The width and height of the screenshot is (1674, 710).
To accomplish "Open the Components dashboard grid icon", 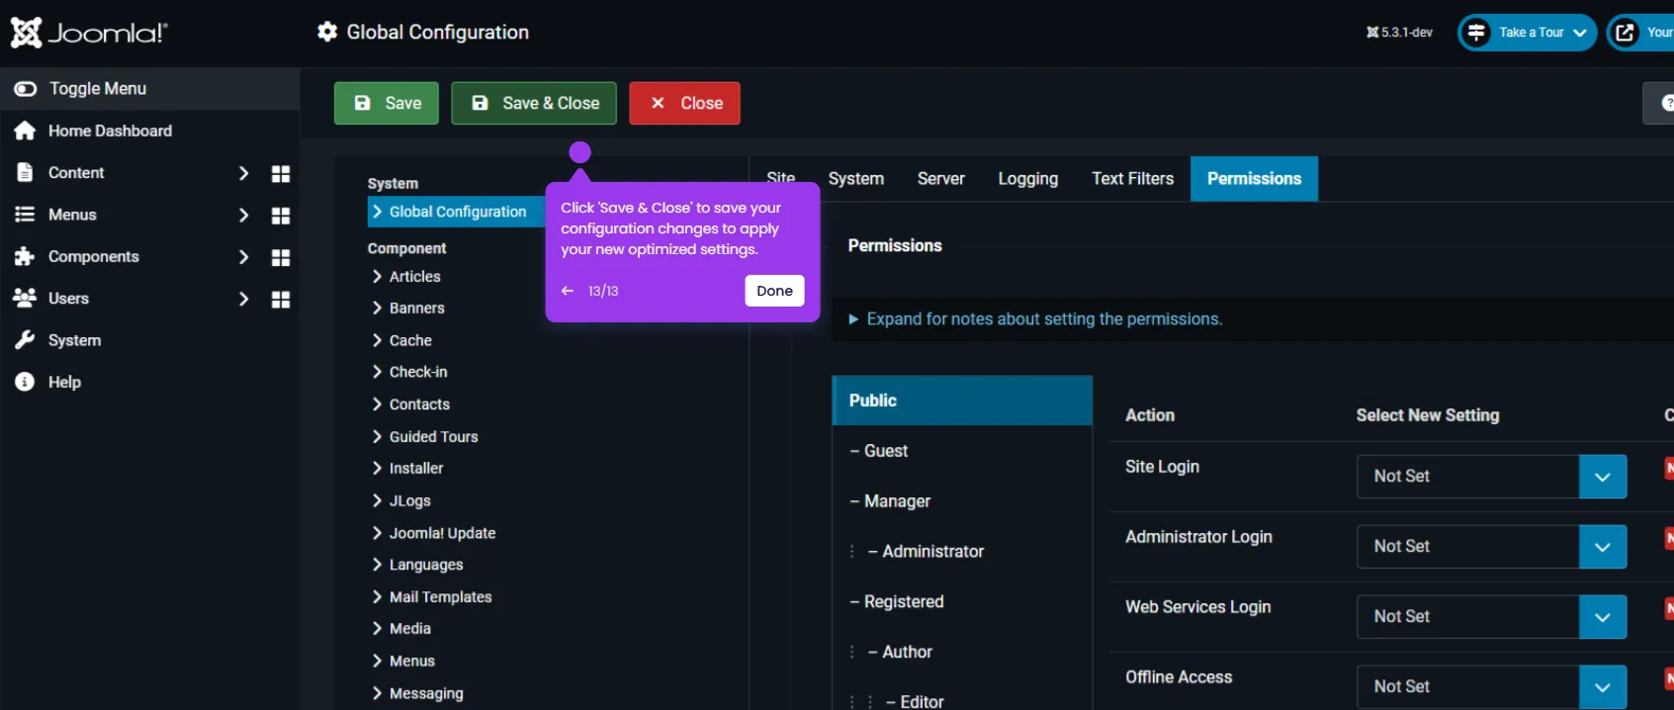I will tap(281, 257).
